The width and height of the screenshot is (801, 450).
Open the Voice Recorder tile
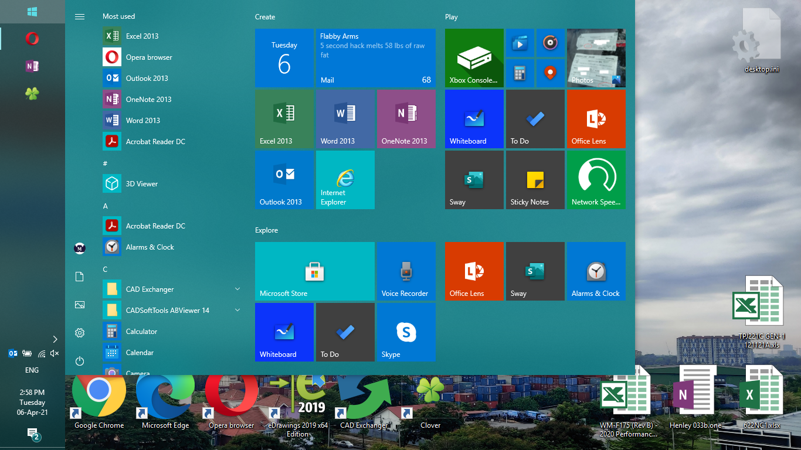[x=406, y=271]
